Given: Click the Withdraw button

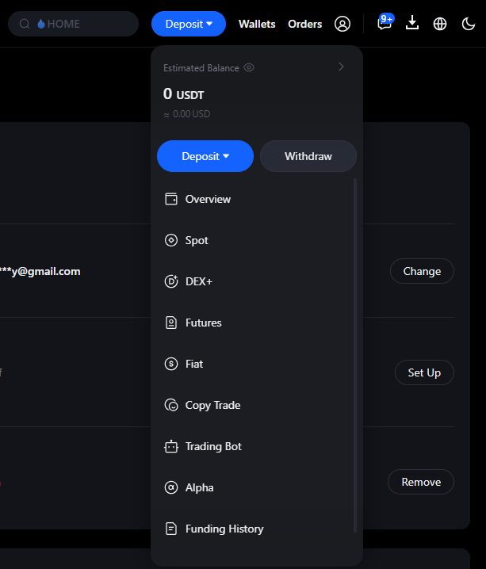Looking at the screenshot, I should 308,156.
